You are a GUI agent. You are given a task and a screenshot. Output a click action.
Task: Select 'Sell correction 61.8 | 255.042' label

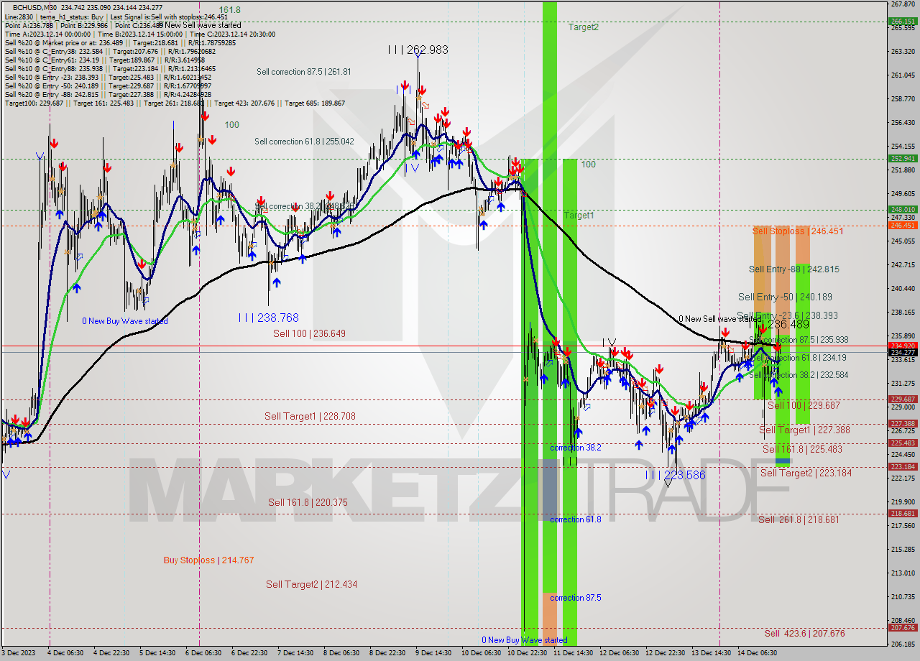click(x=304, y=142)
